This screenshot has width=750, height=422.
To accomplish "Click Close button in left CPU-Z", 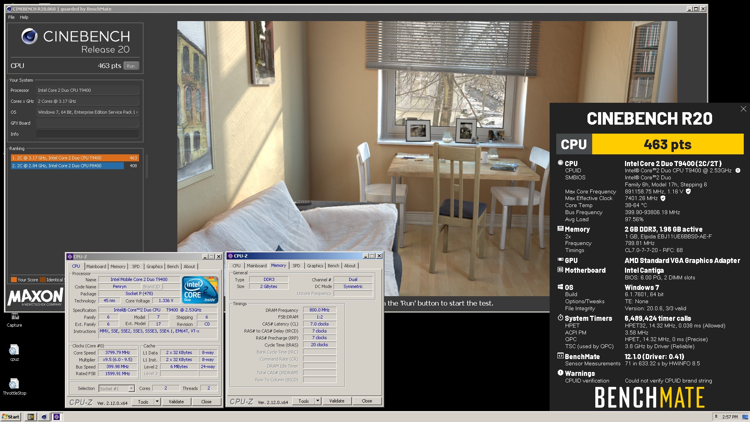I will click(x=206, y=402).
